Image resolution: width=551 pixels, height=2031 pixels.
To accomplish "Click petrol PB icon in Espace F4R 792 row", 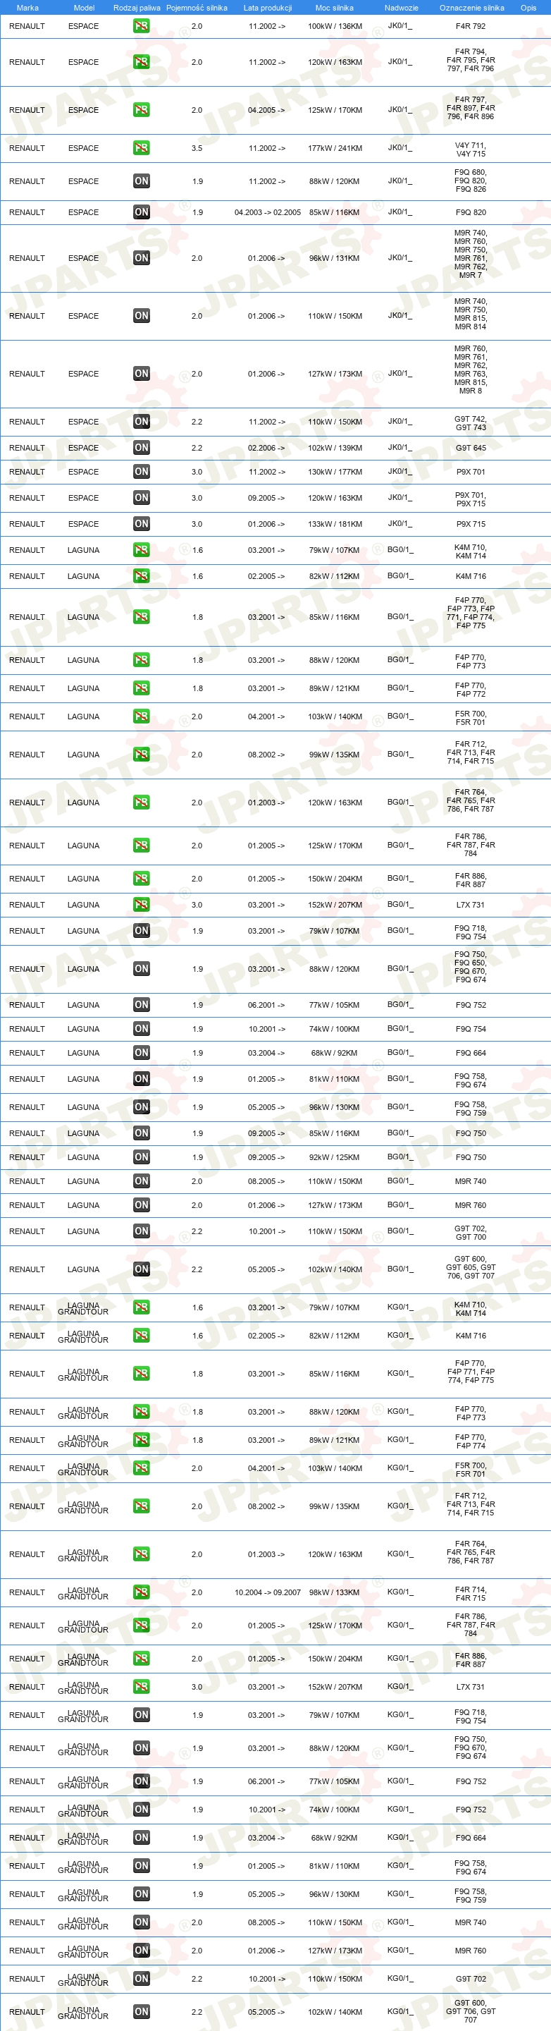I will (x=141, y=26).
